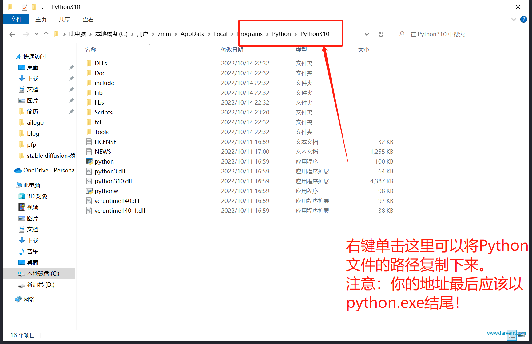Switch to large icons view layout
The width and height of the screenshot is (532, 344).
click(522, 335)
